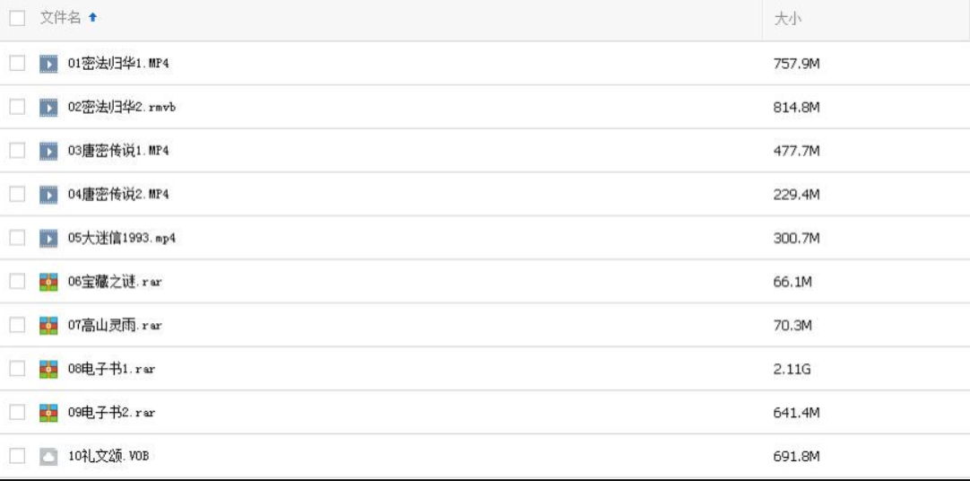Click archive icon for 06宝藏之谜.rar
Screen dimensions: 970x481
[x=47, y=282]
